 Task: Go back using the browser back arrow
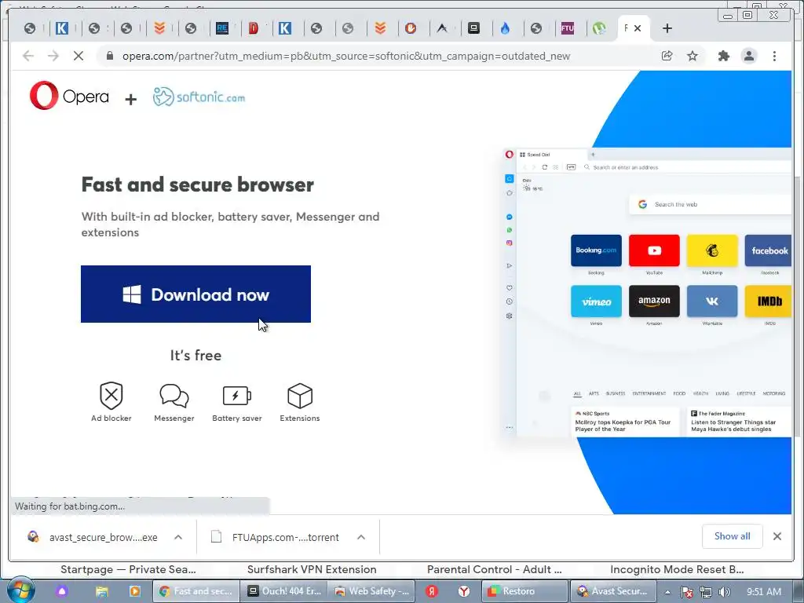[28, 56]
